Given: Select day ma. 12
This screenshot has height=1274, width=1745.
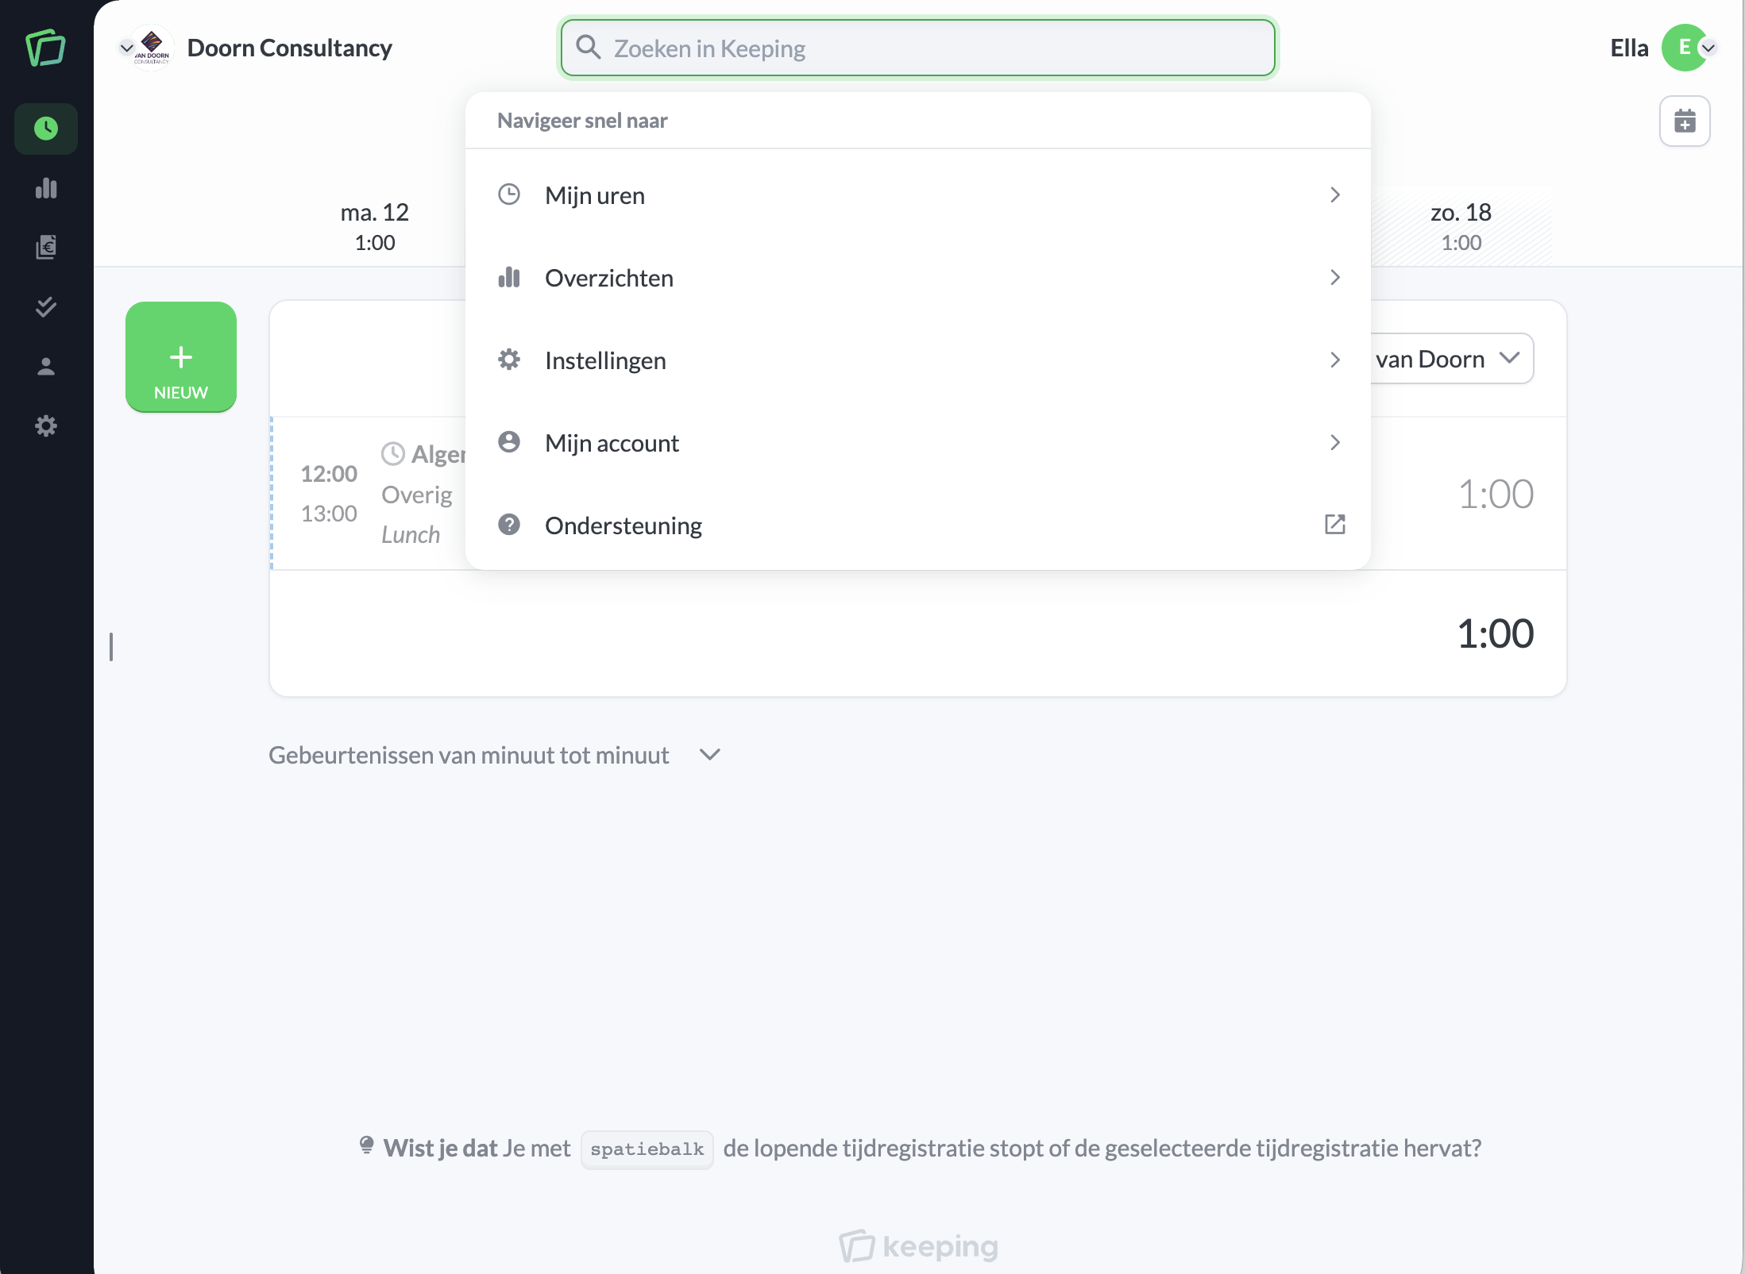Looking at the screenshot, I should pyautogui.click(x=375, y=226).
